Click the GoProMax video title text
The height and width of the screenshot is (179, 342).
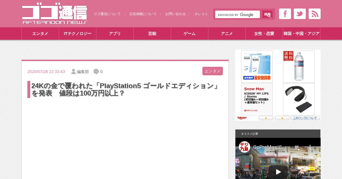pyautogui.click(x=269, y=147)
